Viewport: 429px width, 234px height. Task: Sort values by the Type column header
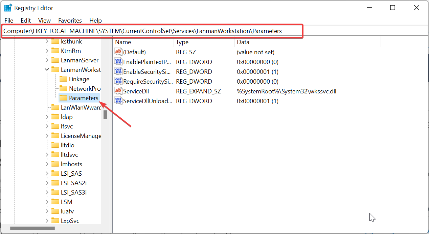(204, 42)
